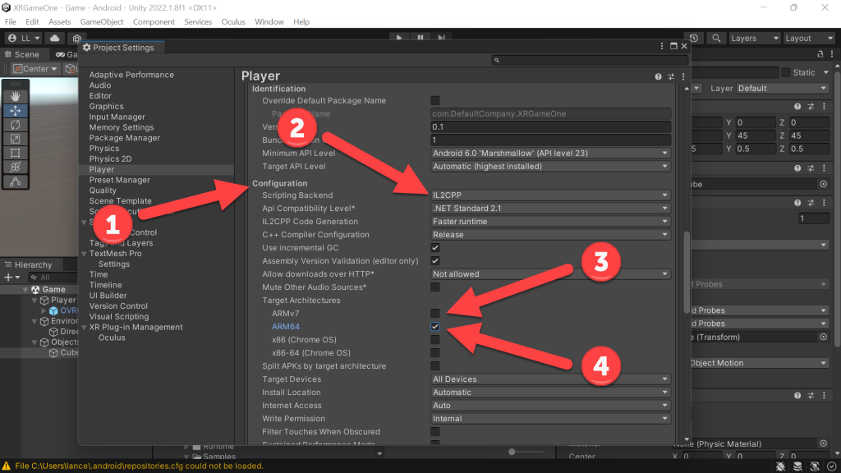This screenshot has width=841, height=473.
Task: Click the Pause button
Action: click(420, 38)
